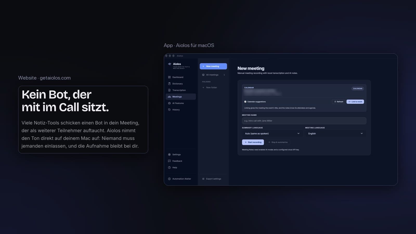Click the Help question mark icon
Image resolution: width=416 pixels, height=234 pixels.
169,167
